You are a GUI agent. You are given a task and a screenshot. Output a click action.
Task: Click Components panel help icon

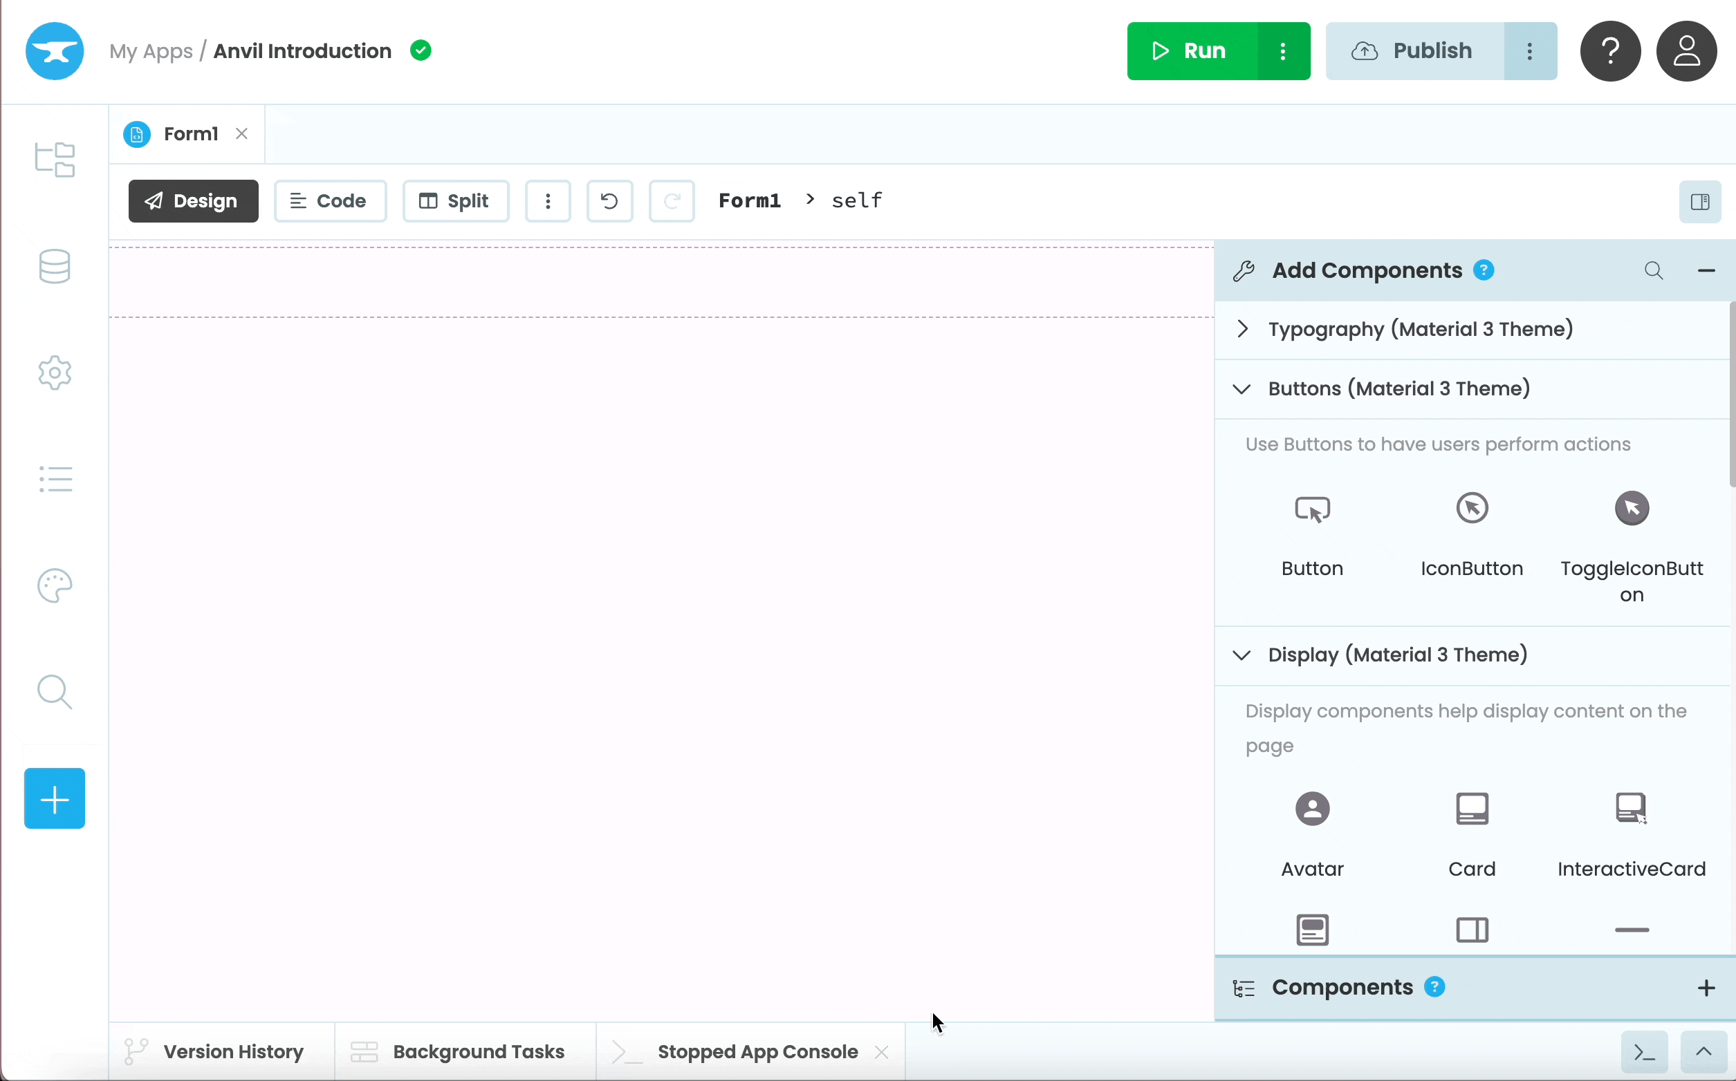(x=1434, y=986)
